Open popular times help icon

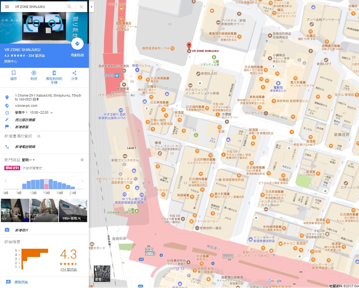click(82, 160)
